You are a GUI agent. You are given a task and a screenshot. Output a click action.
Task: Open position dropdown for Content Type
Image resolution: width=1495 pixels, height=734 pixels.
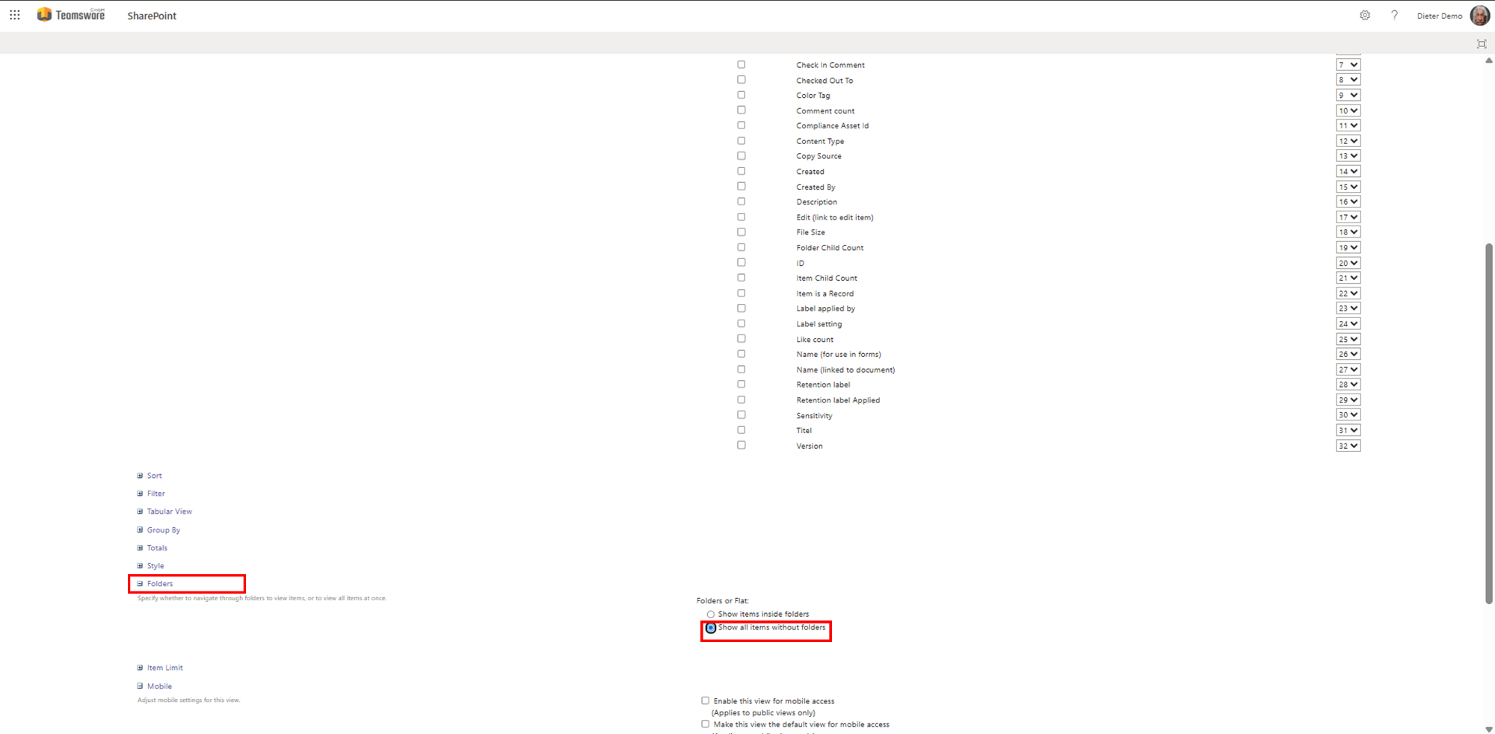[1348, 141]
